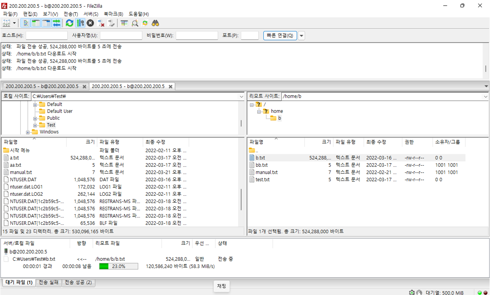Click the 사용자명 input field
Image resolution: width=490 pixels, height=295 pixels.
(121, 35)
